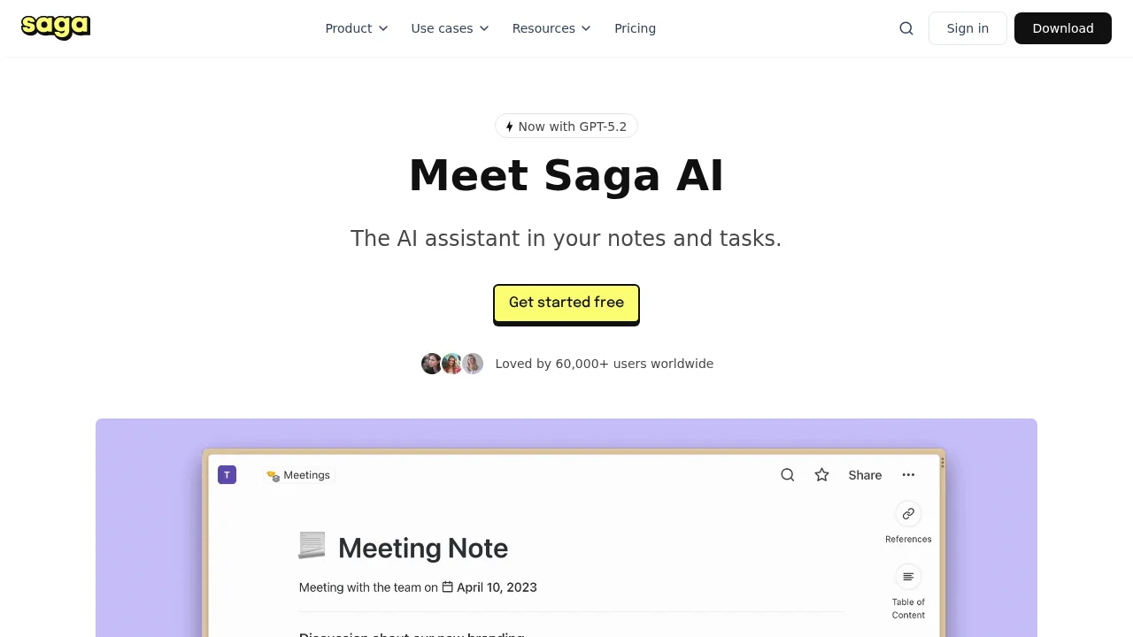Click the Download button
This screenshot has width=1133, height=637.
1062,27
